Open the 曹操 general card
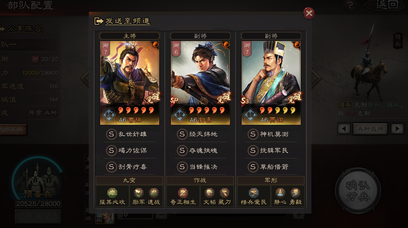408x228 pixels. (130, 83)
